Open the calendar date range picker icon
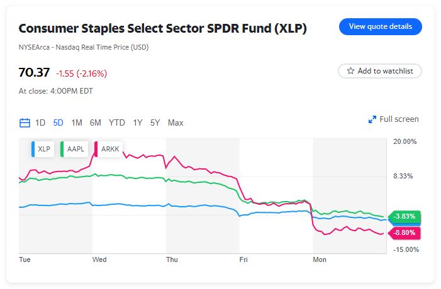This screenshot has height=289, width=441. coord(25,123)
